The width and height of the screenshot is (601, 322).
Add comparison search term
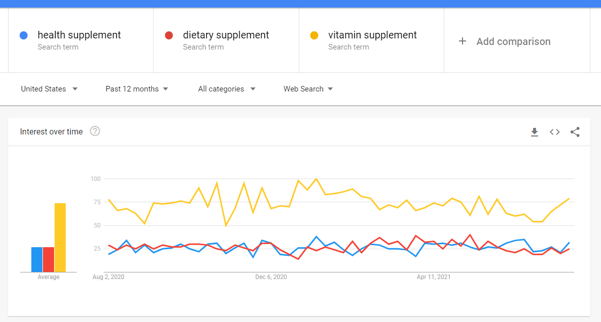513,41
